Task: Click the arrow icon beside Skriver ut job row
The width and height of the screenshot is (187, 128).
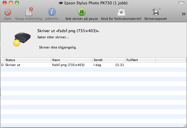Action: [2, 65]
